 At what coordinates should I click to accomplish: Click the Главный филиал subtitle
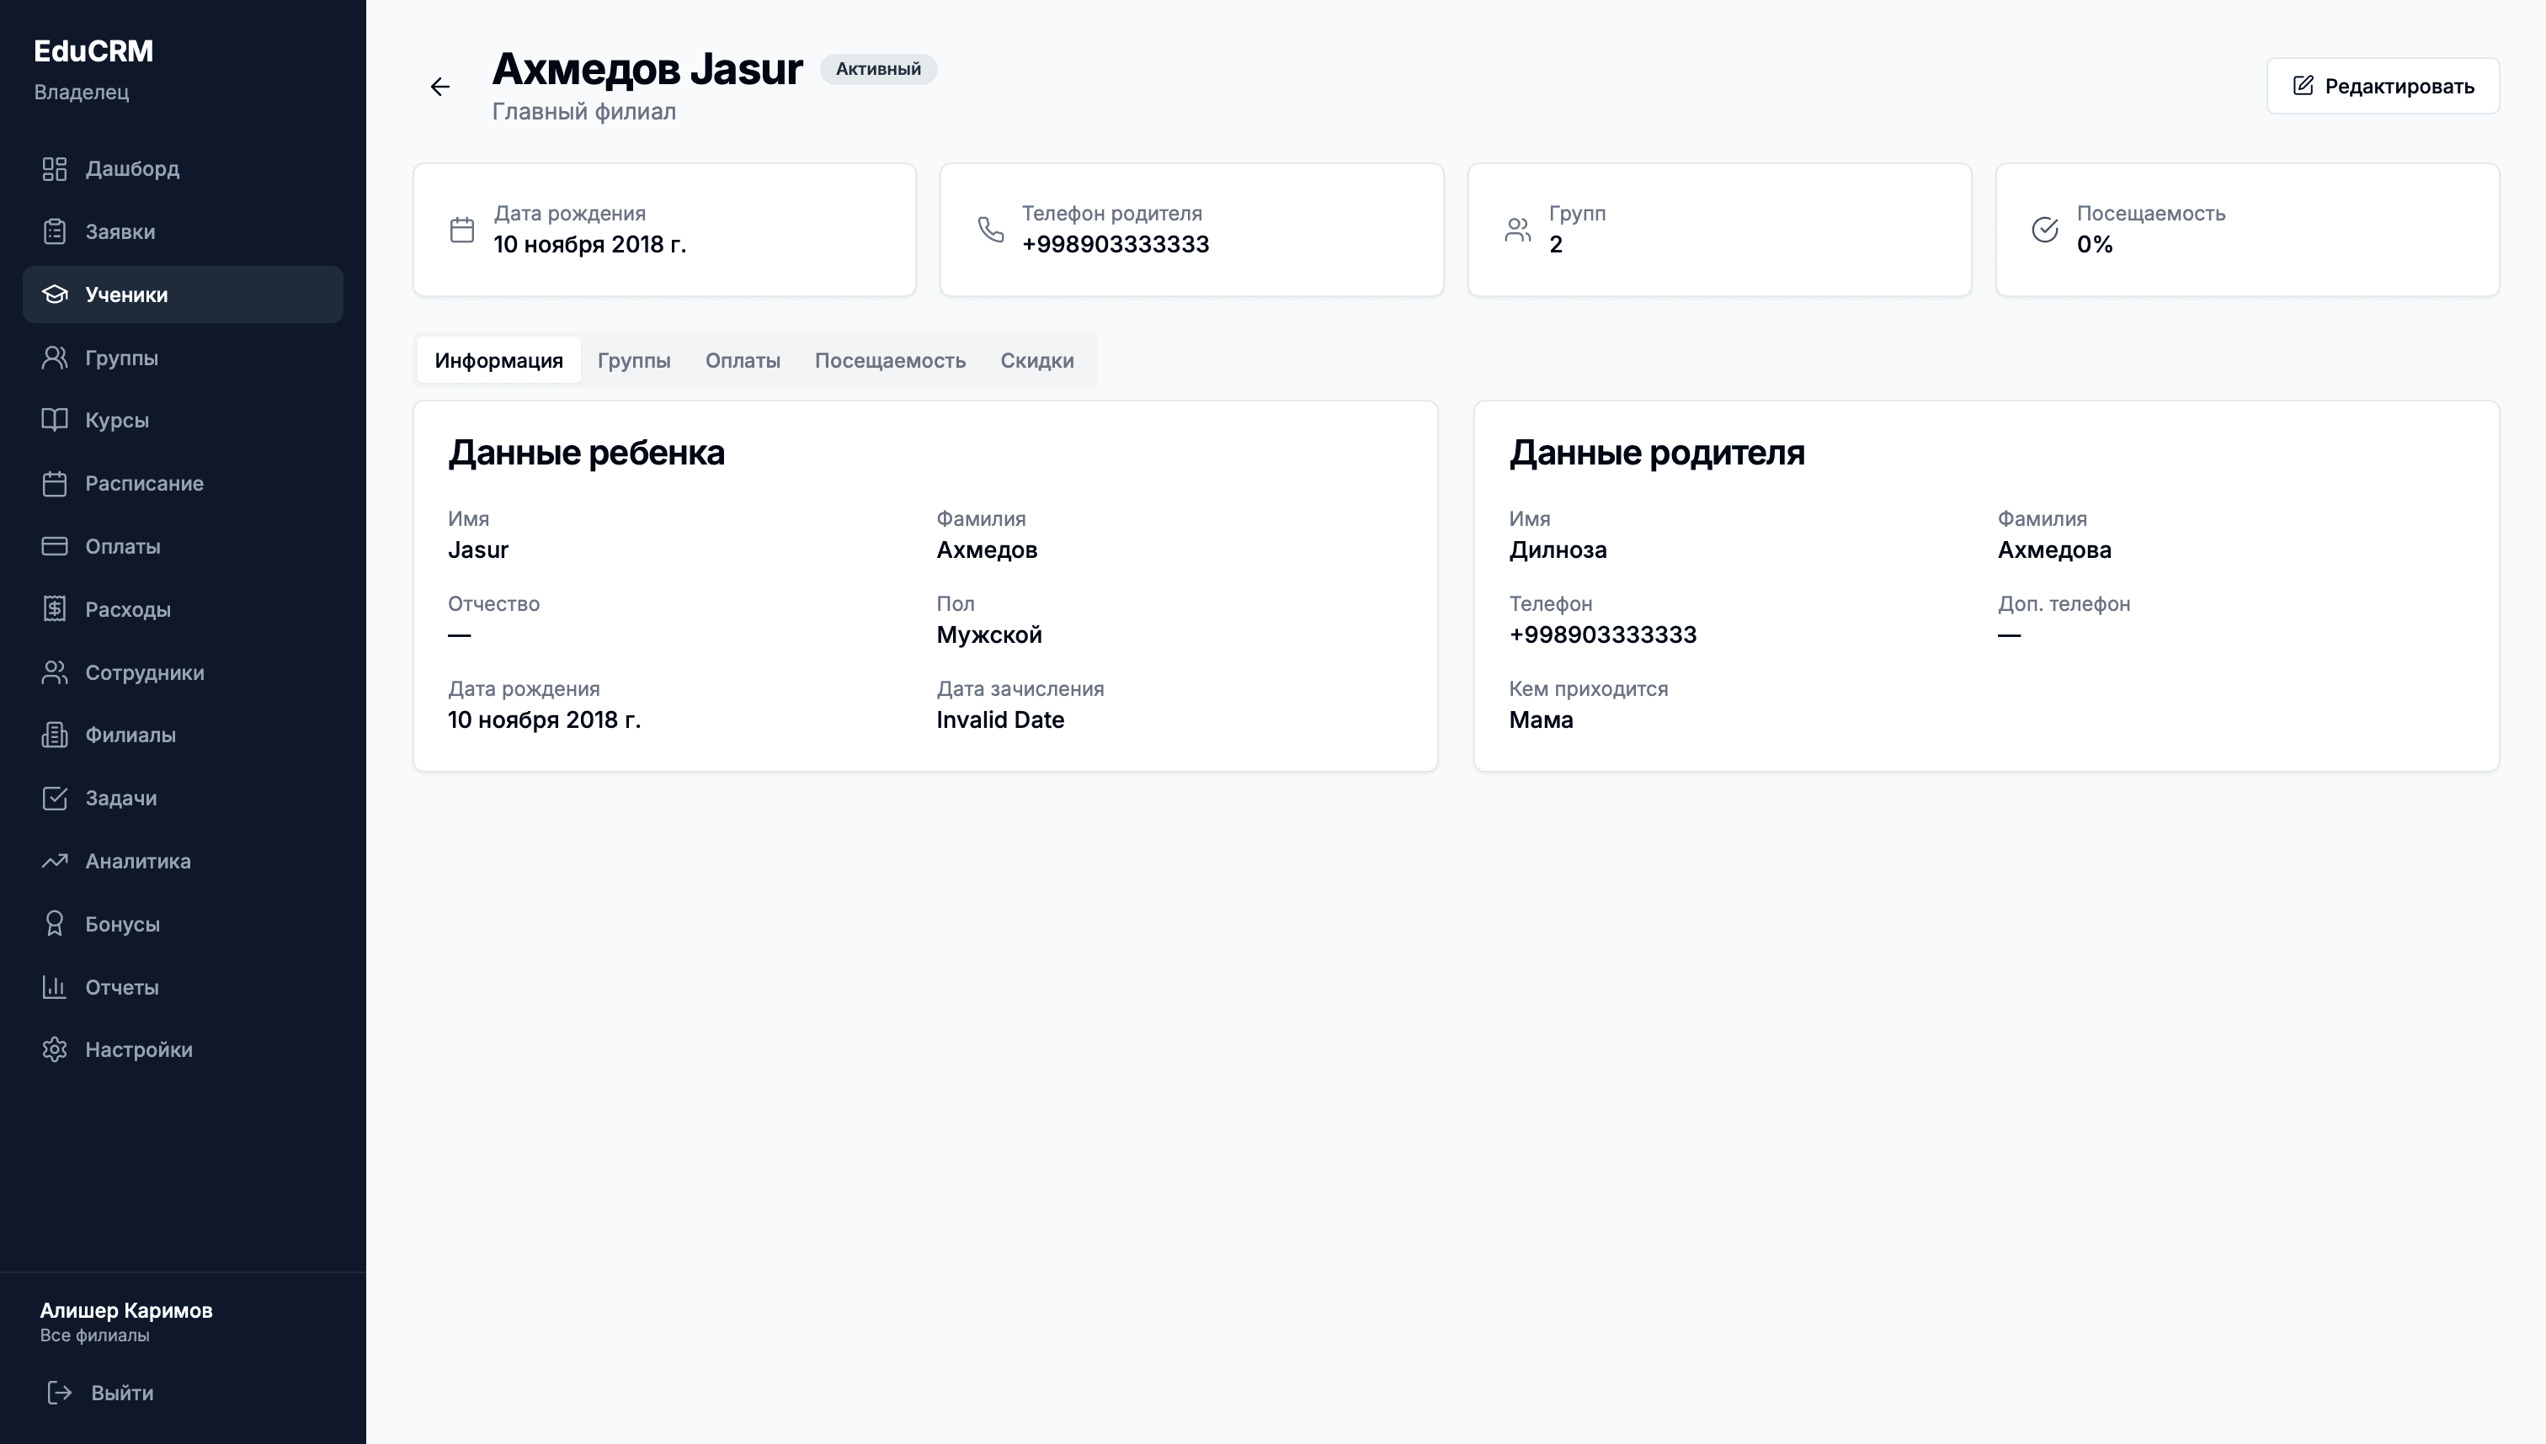pos(584,112)
